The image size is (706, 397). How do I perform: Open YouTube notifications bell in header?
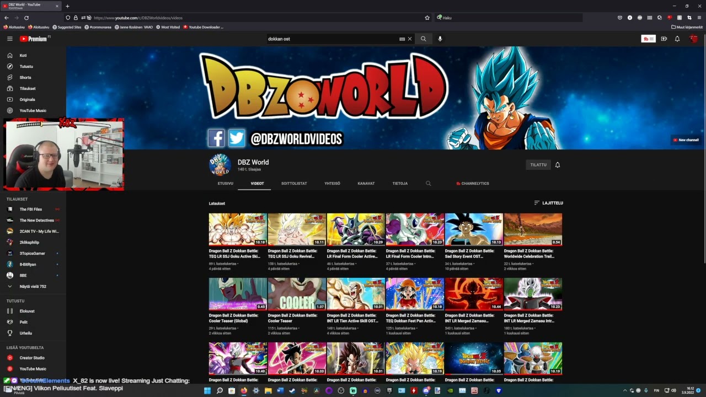pos(677,39)
